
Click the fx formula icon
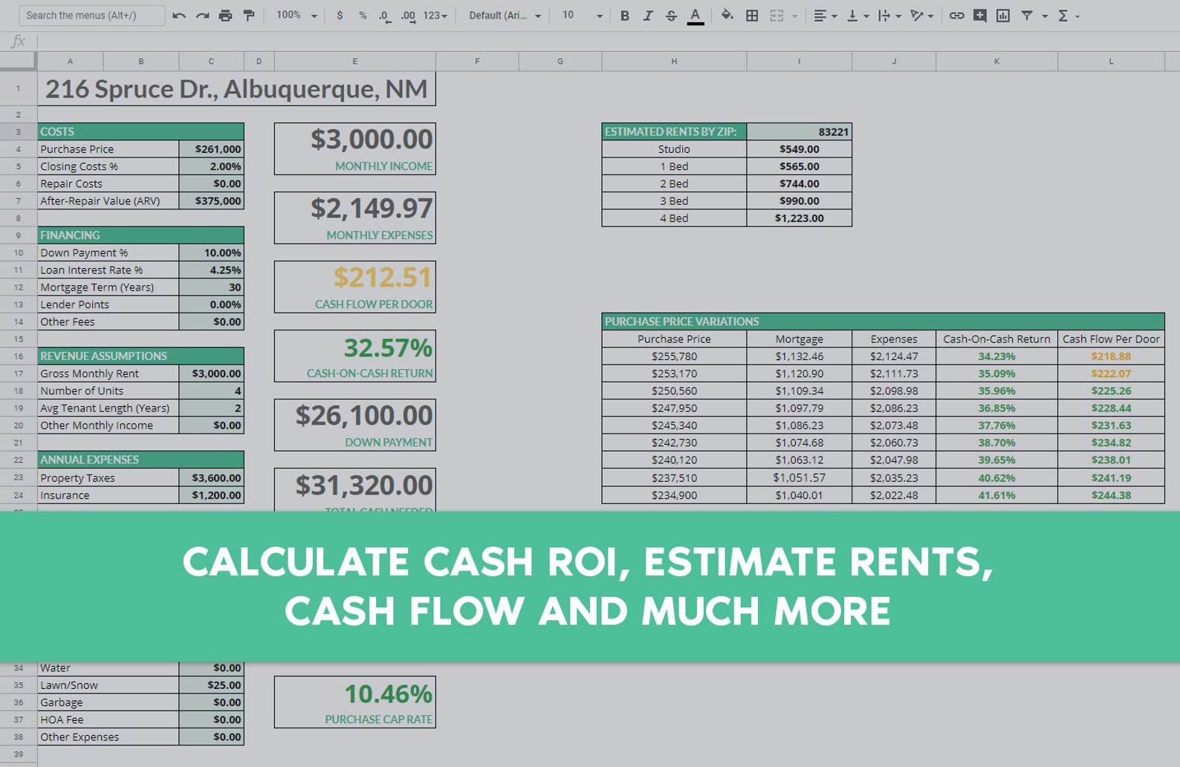[x=19, y=42]
